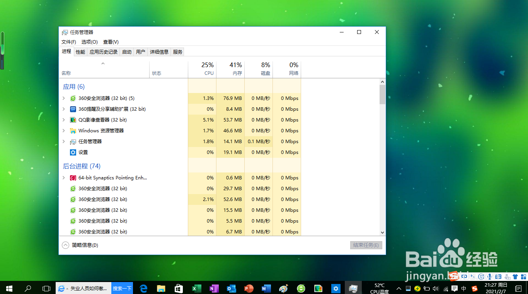This screenshot has height=294, width=528.
Task: Open the Windows Start menu
Action: (x=9, y=288)
